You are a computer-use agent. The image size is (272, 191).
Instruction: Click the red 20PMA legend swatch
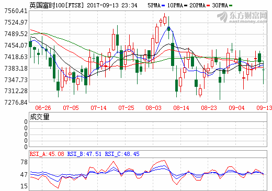point(208,6)
